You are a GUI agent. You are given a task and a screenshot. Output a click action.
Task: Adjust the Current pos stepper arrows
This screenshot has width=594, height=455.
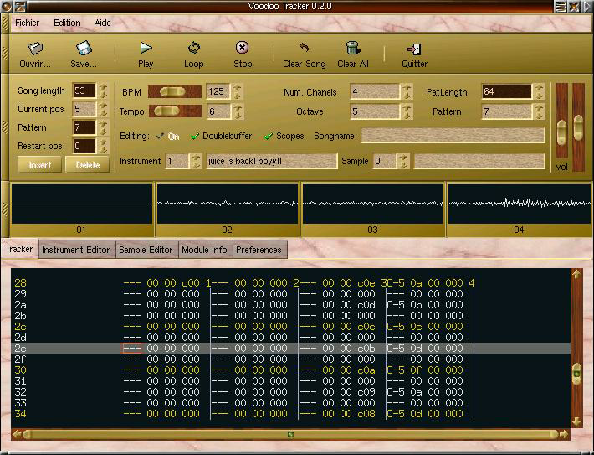[x=104, y=109]
